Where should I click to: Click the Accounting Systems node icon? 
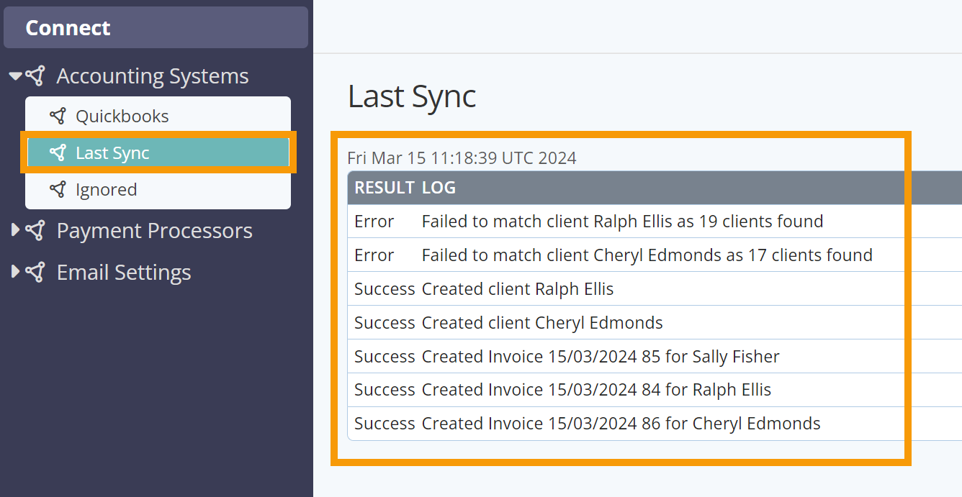[x=35, y=76]
